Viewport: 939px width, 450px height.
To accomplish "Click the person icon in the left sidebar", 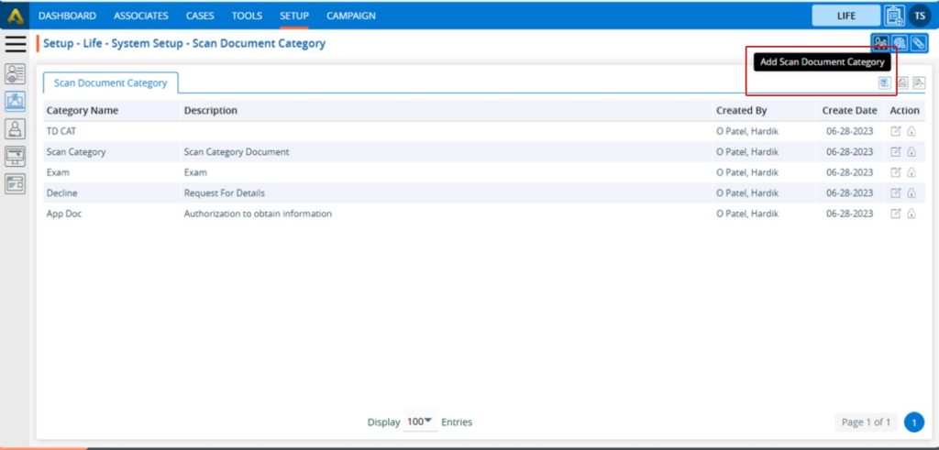I will point(16,128).
